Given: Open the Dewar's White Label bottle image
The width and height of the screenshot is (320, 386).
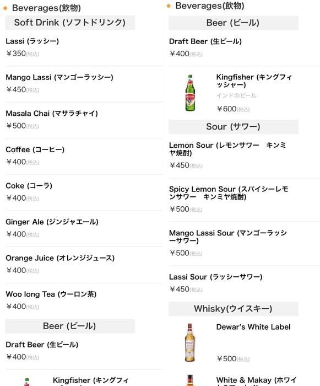Looking at the screenshot, I should [189, 342].
